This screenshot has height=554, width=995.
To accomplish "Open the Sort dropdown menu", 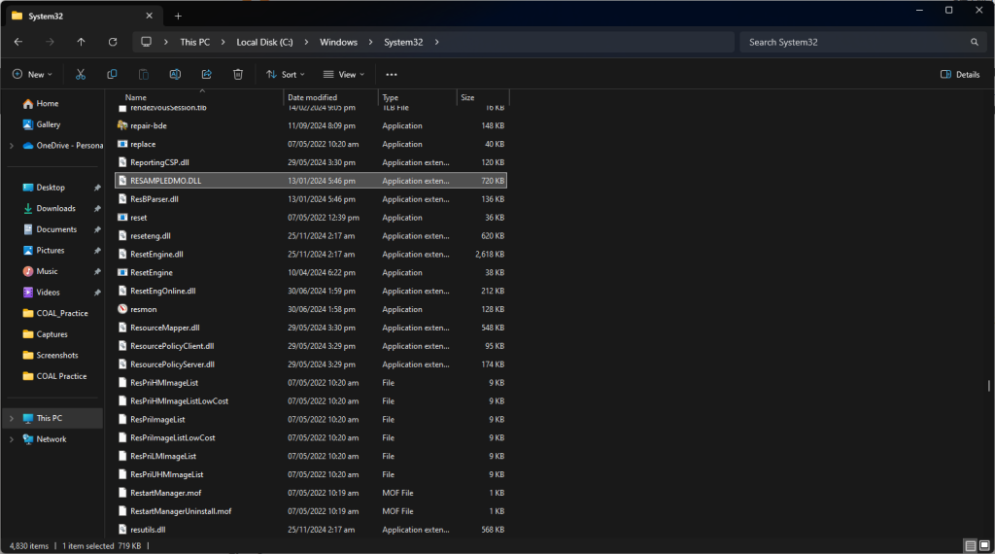I will [286, 74].
